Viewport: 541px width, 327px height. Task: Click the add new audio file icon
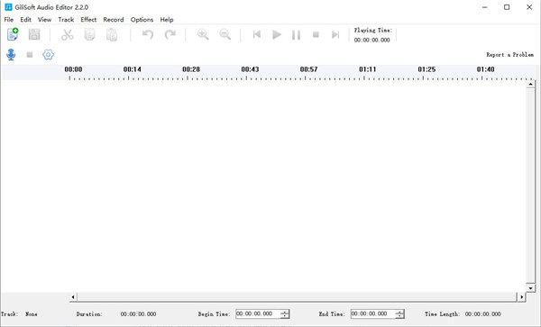click(13, 34)
